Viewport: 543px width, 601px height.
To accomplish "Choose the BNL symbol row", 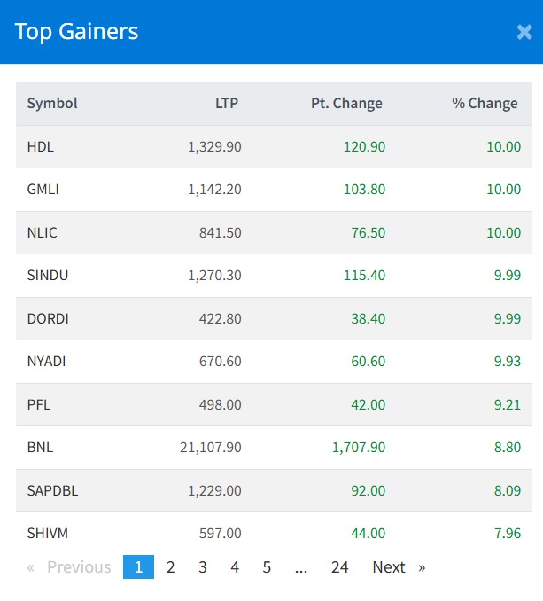I will point(41,448).
